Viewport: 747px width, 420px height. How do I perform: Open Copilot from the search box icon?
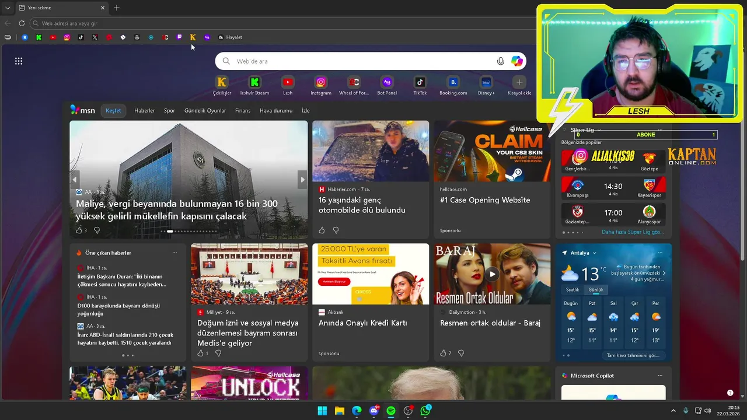coord(517,61)
